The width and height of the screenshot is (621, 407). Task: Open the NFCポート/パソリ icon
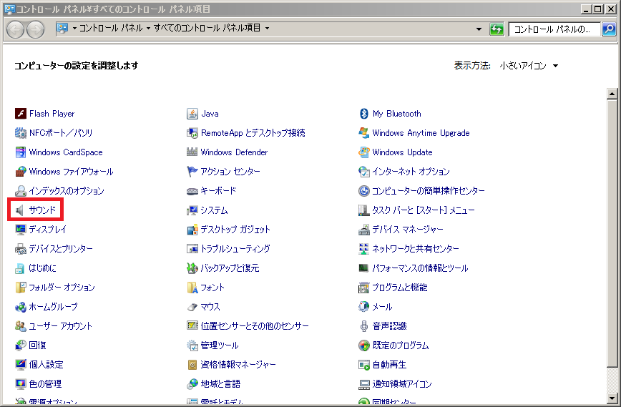click(x=21, y=133)
